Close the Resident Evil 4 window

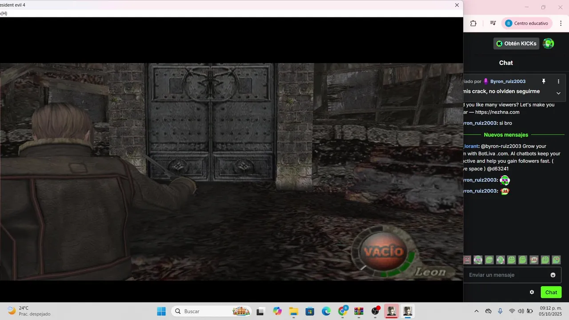pyautogui.click(x=457, y=5)
